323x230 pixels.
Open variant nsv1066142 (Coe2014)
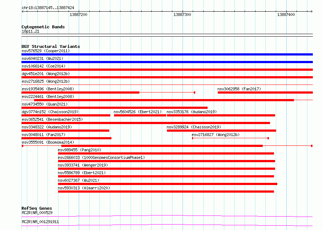point(44,66)
